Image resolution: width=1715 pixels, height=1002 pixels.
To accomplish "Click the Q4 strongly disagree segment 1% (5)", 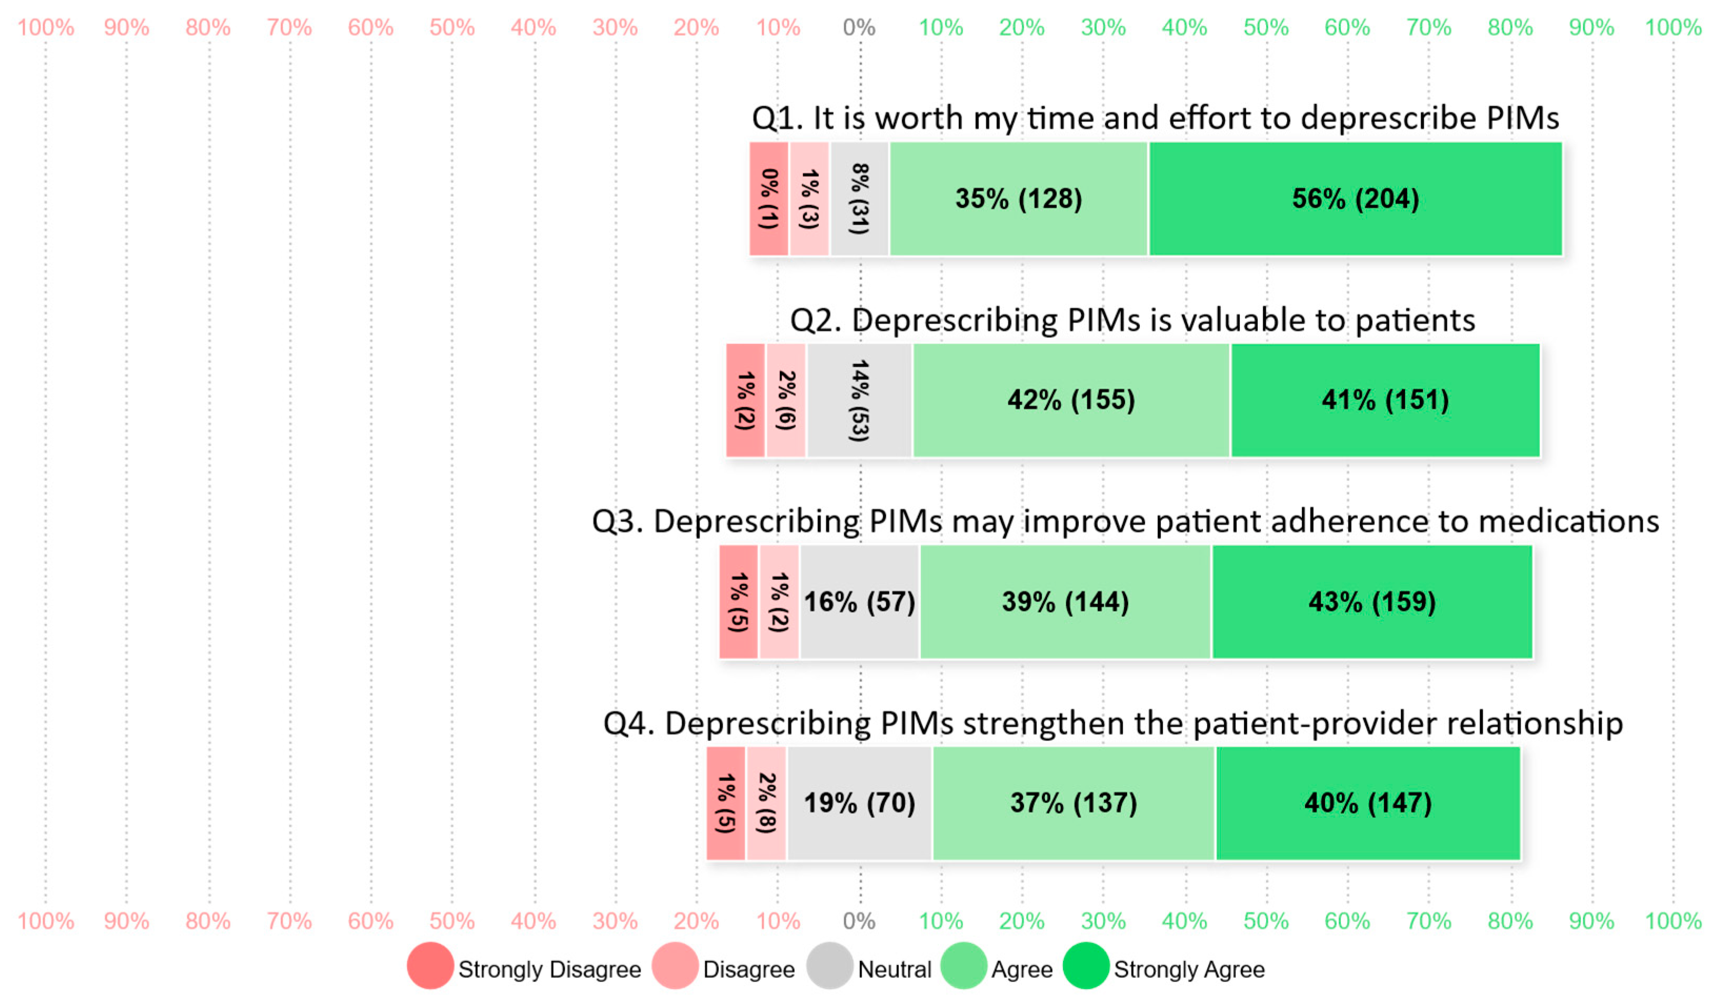I will pyautogui.click(x=726, y=803).
